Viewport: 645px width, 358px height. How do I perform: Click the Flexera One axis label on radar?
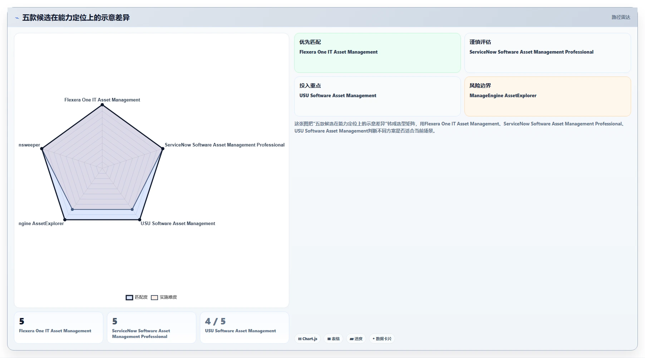pos(102,100)
